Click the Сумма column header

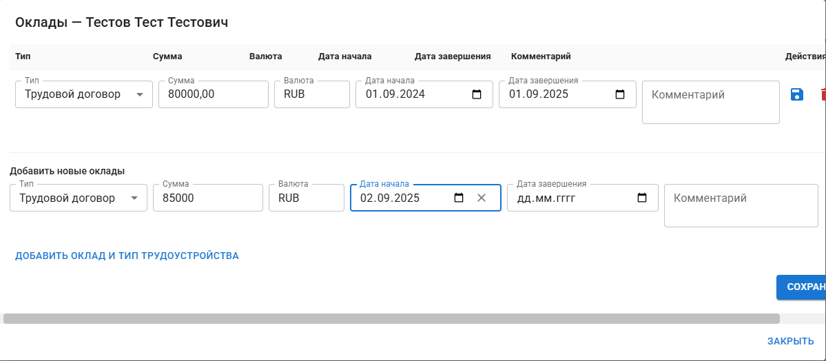pos(167,56)
